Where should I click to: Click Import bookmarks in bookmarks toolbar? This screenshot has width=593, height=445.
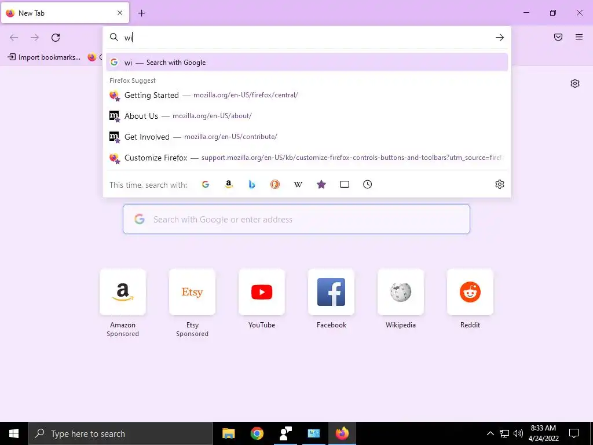(x=44, y=57)
